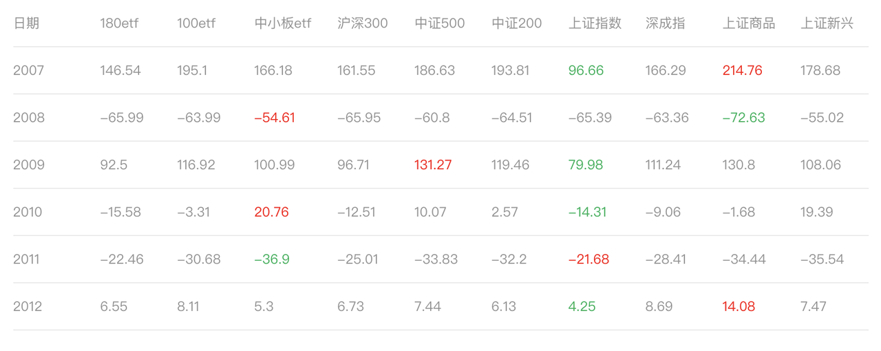
Task: Select the green -36.9 value
Action: click(271, 259)
